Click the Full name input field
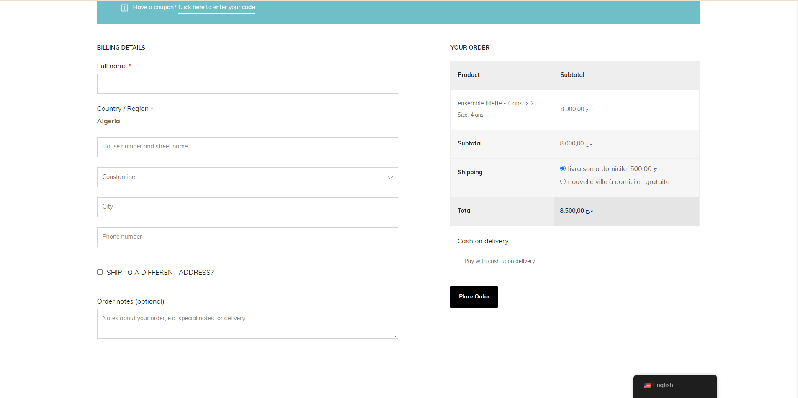 247,84
